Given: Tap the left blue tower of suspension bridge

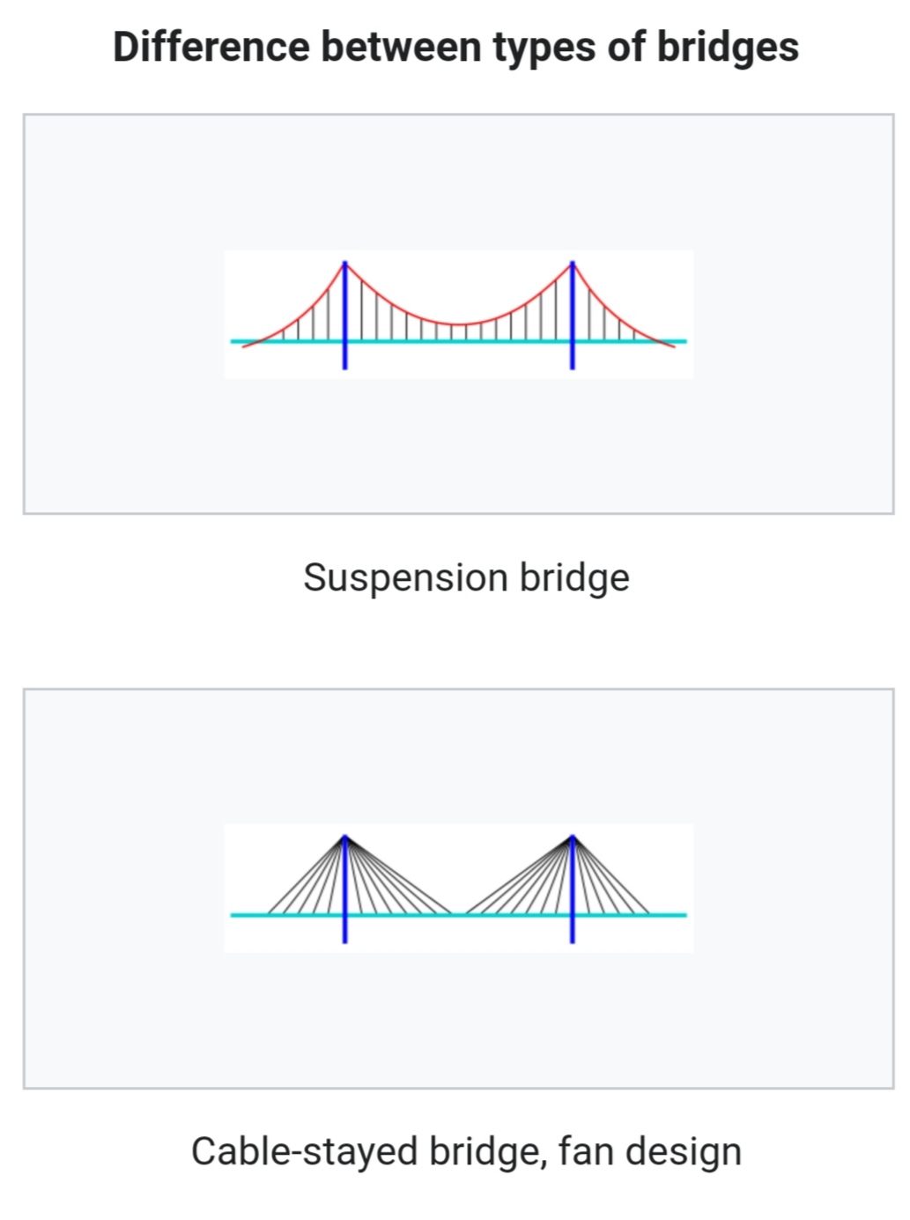Looking at the screenshot, I should point(344,315).
